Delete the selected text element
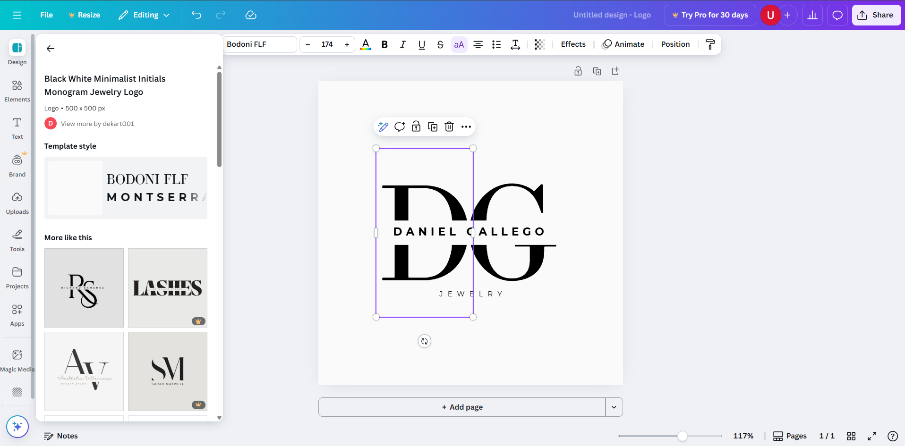The width and height of the screenshot is (905, 446). [x=449, y=126]
